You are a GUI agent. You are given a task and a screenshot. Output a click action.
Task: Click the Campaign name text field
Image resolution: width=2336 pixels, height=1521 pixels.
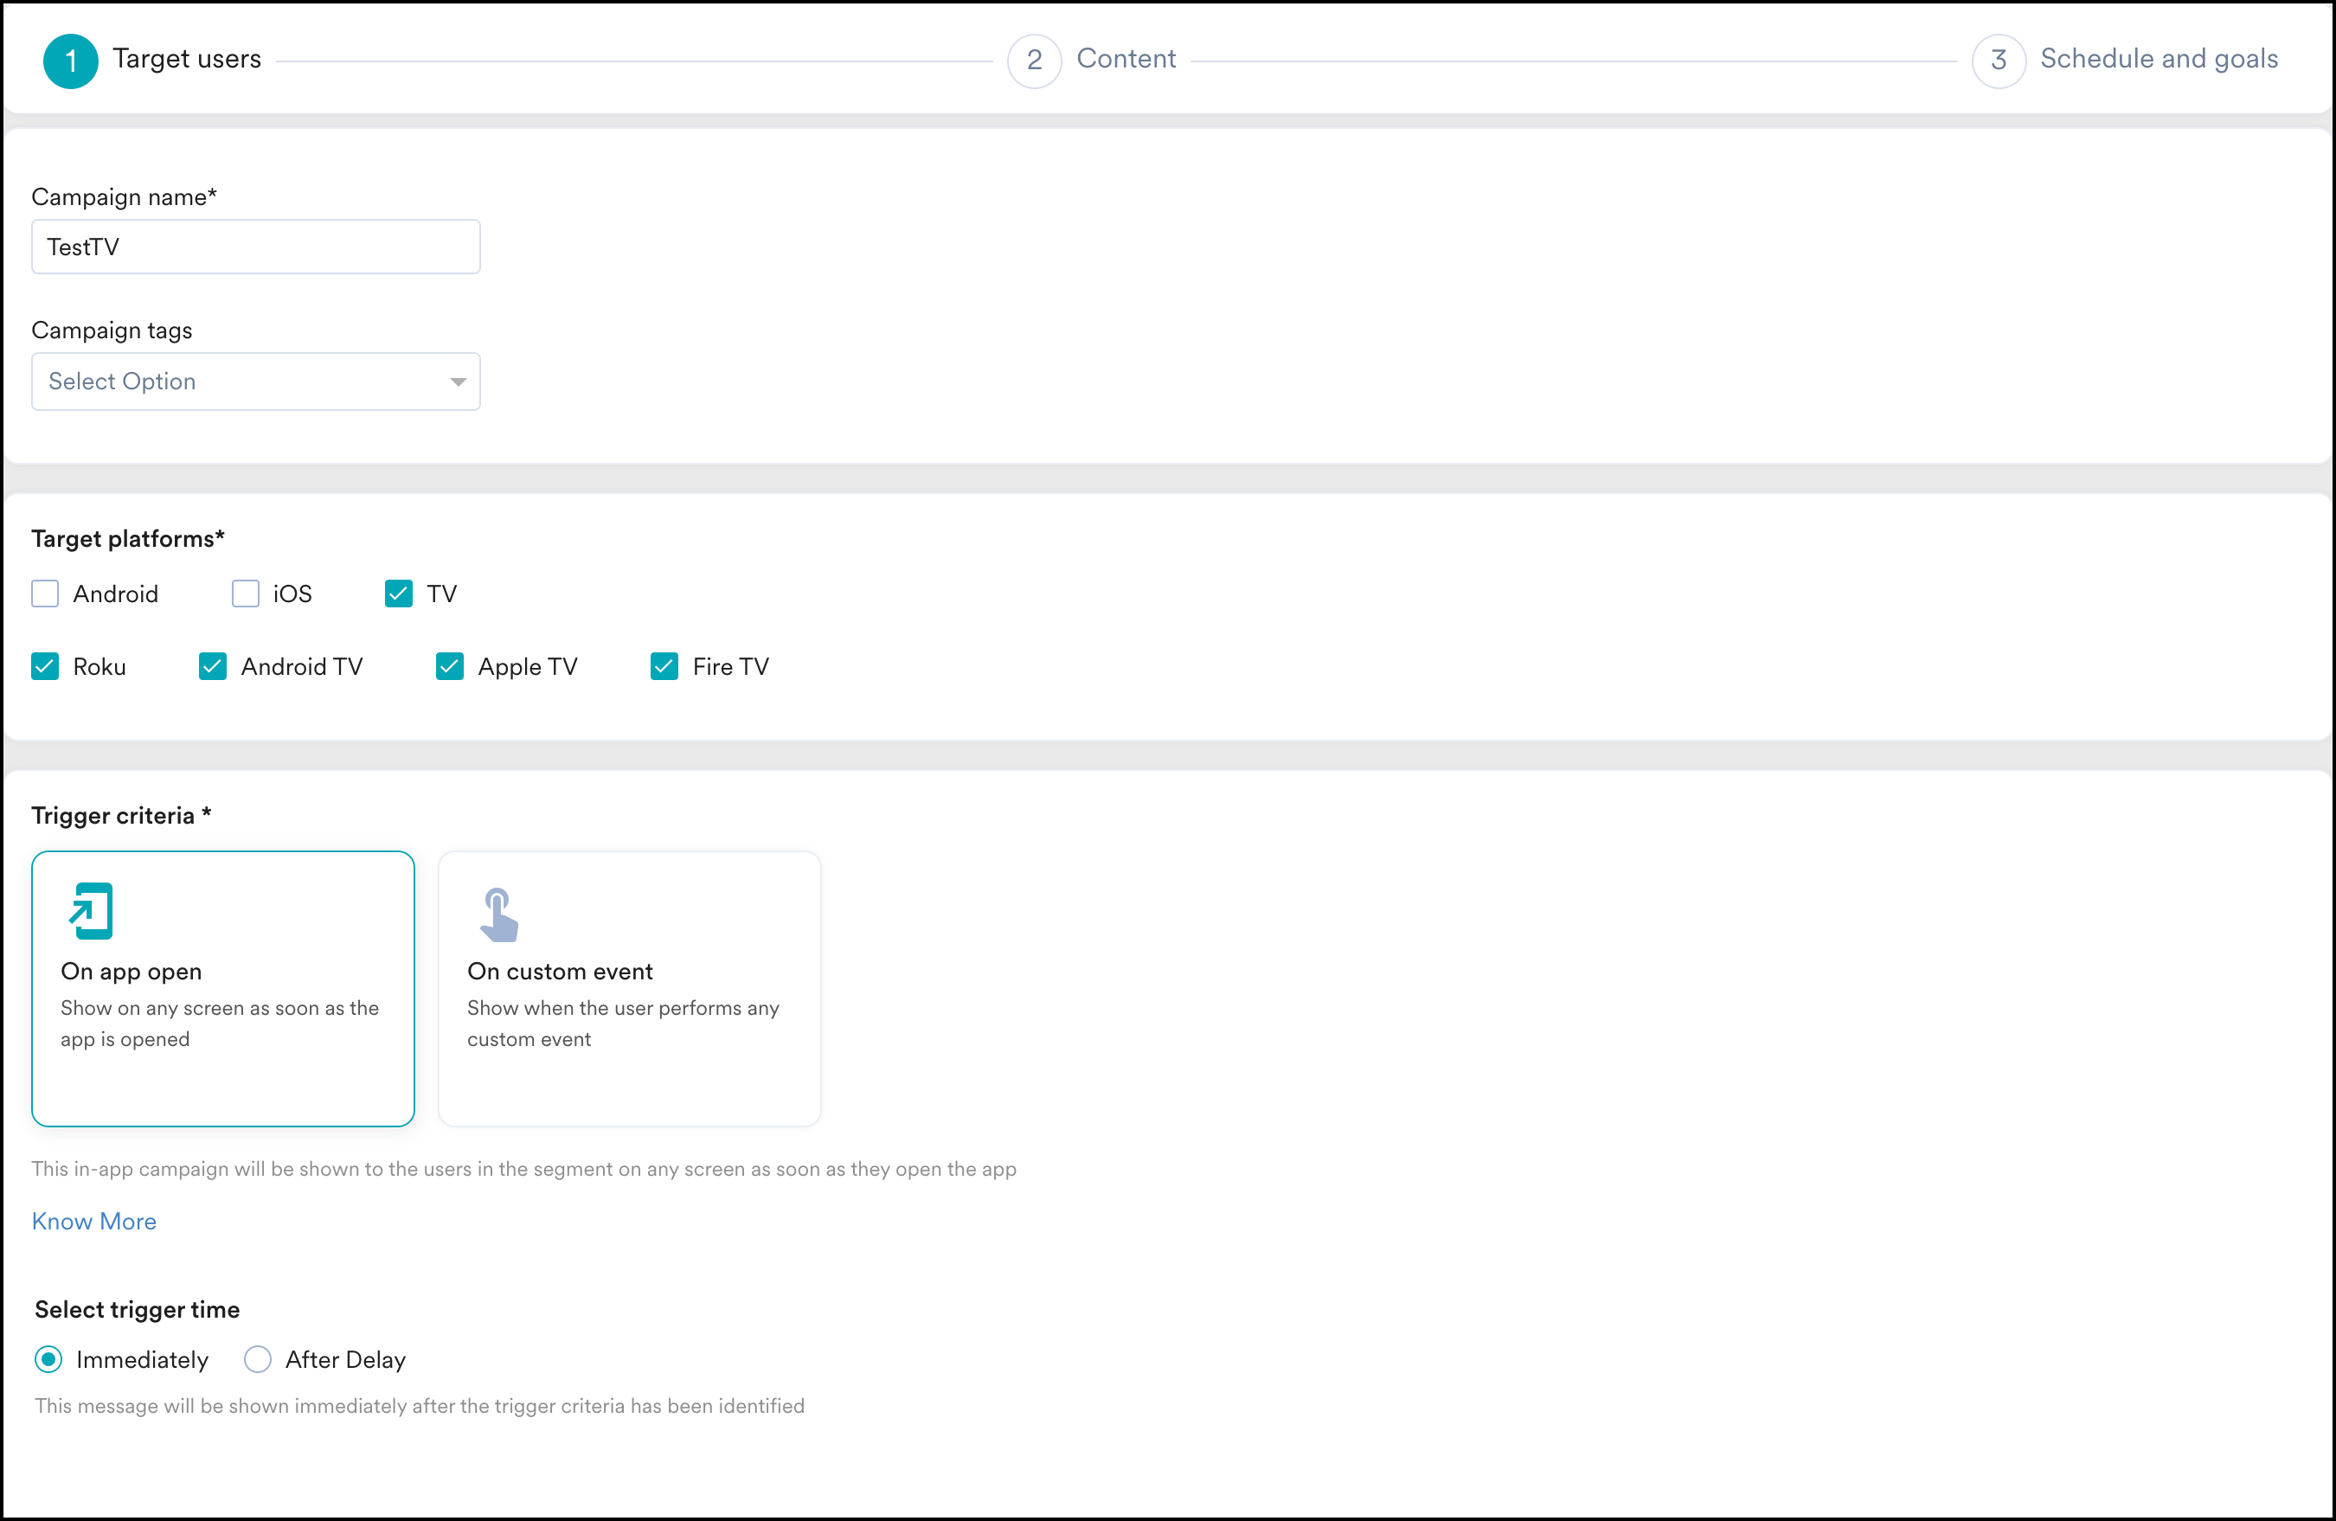click(x=255, y=247)
